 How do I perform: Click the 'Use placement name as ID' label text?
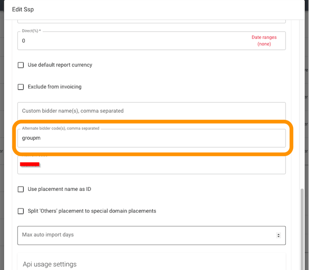tap(59, 189)
